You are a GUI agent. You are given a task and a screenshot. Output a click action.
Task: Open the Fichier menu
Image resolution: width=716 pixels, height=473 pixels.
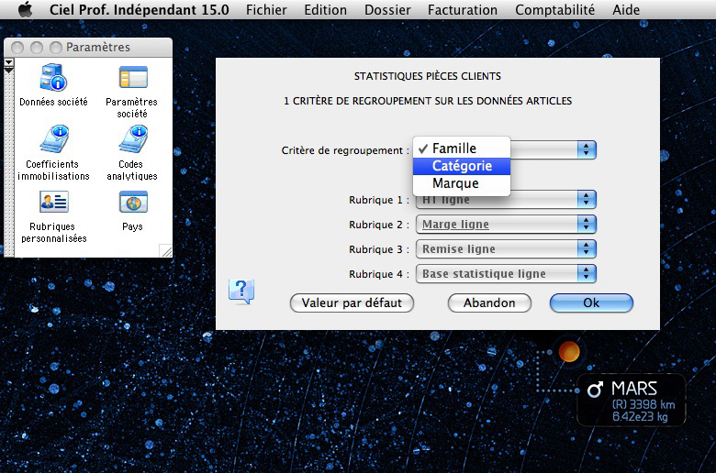click(x=266, y=9)
